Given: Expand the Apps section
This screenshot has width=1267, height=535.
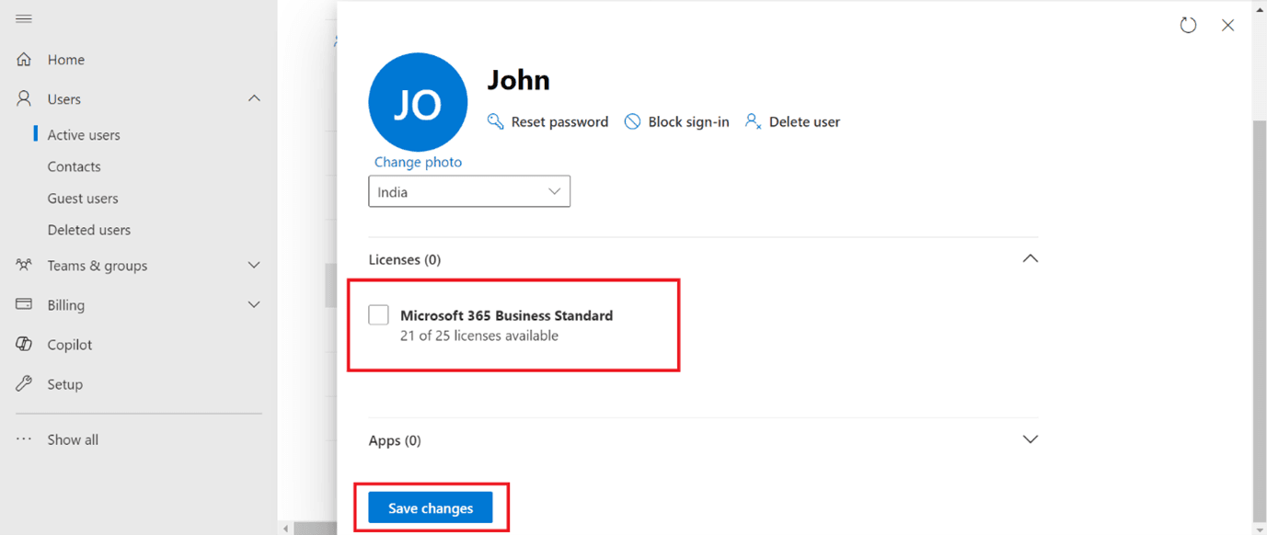Looking at the screenshot, I should [x=1031, y=439].
